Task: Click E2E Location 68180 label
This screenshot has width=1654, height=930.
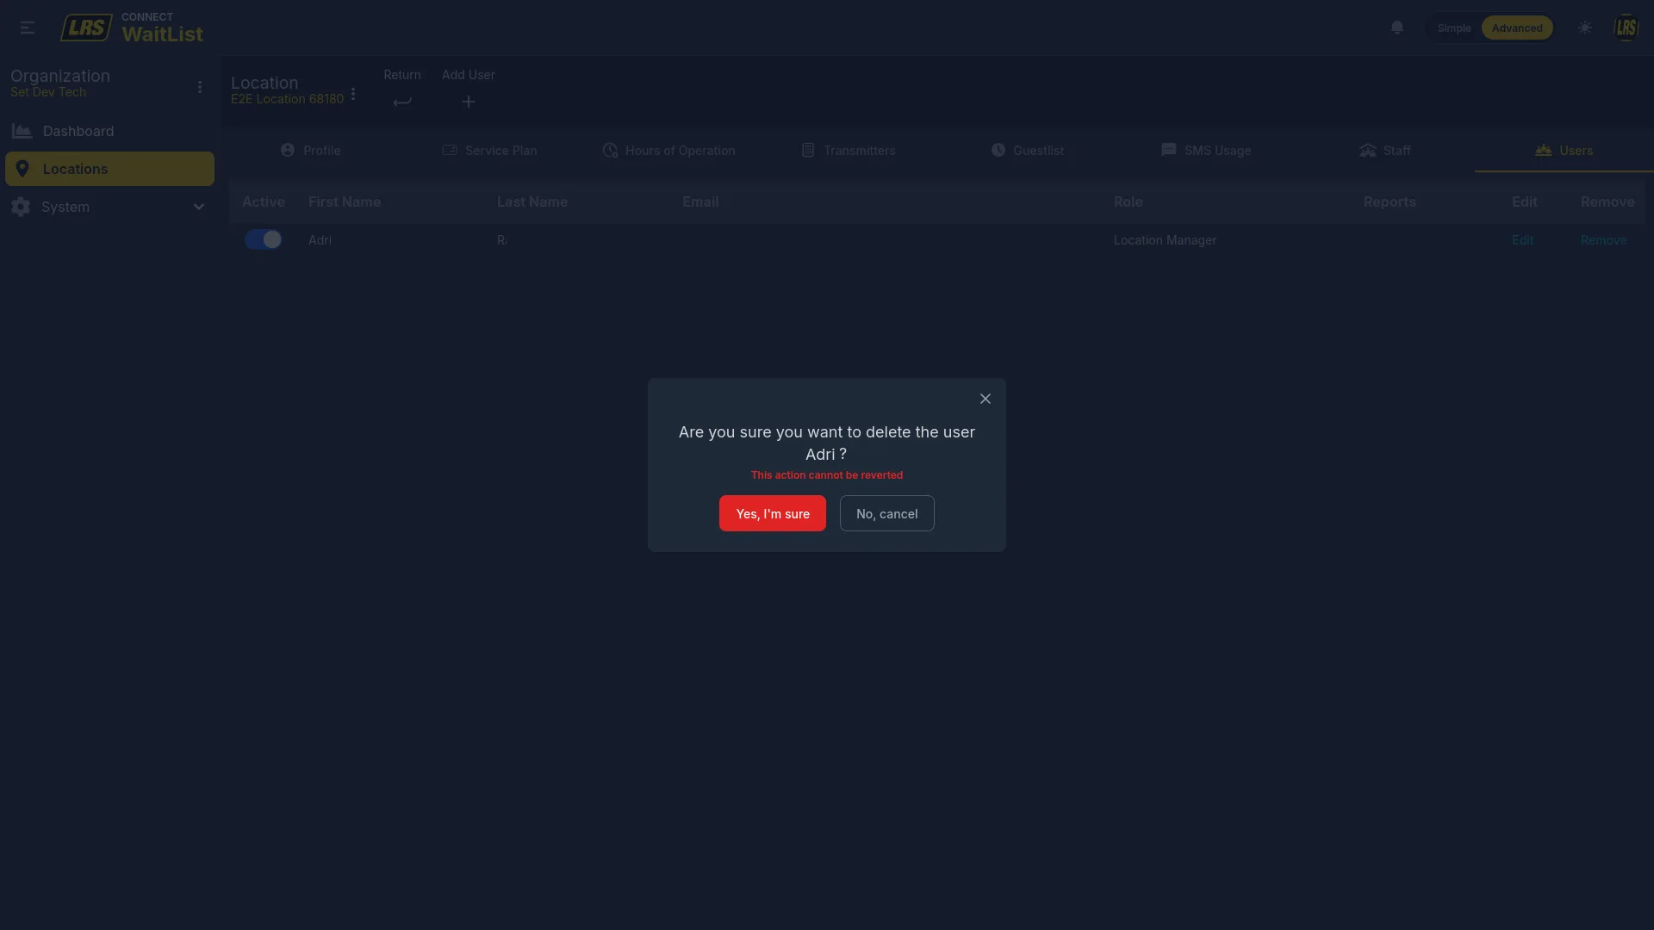Action: pyautogui.click(x=287, y=99)
